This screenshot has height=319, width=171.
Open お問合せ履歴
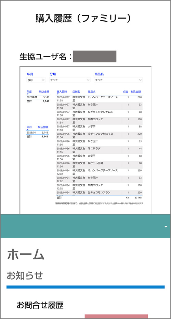(x=40, y=305)
